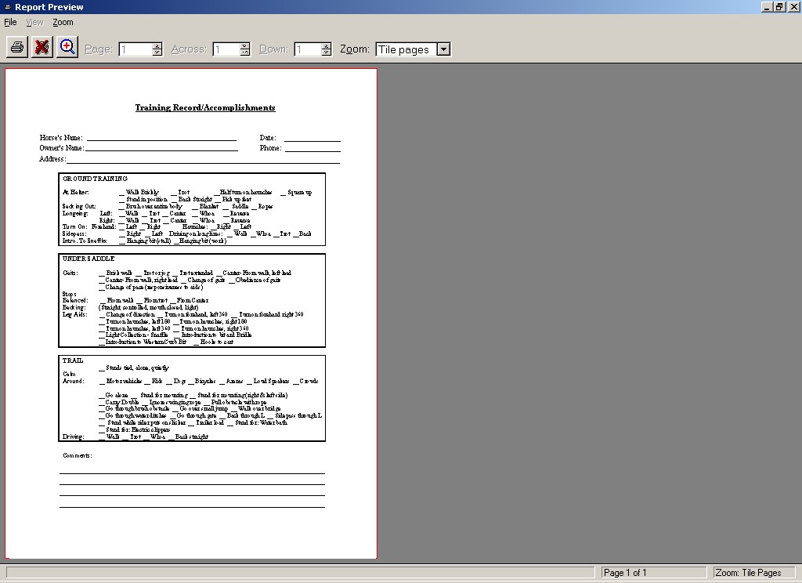Expand the Zoom 'Tile pages' dropdown
802x583 pixels.
tap(443, 49)
